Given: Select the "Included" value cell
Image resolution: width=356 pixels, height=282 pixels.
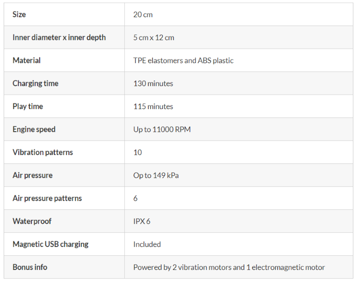Looking at the screenshot, I should point(147,244).
